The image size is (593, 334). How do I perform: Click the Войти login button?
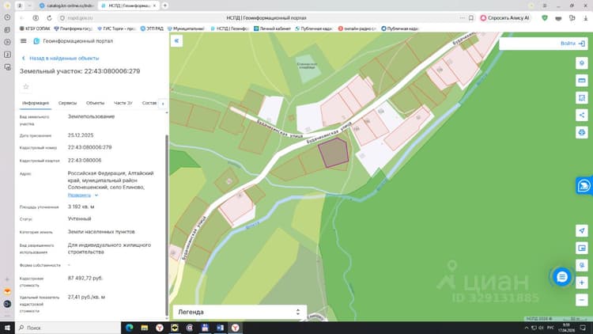[x=572, y=44]
